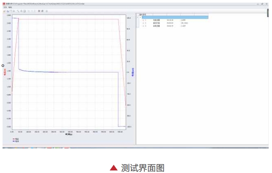Click the first toolbar icon to open file
The image size is (272, 173).
pos(4,11)
